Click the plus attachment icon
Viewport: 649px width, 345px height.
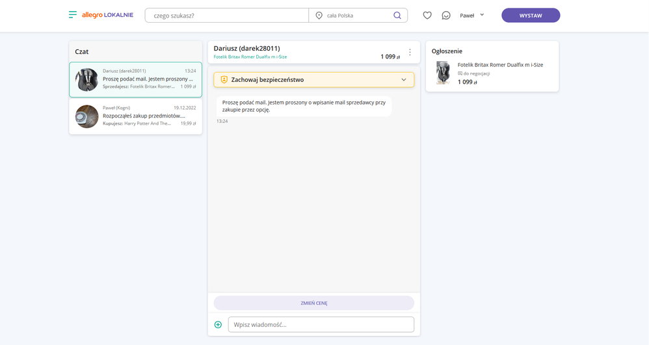pyautogui.click(x=218, y=325)
